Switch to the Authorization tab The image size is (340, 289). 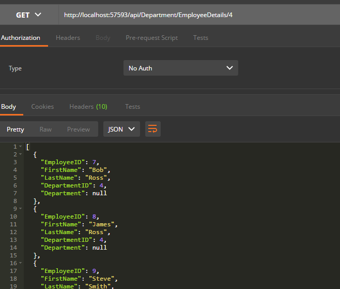tap(21, 38)
